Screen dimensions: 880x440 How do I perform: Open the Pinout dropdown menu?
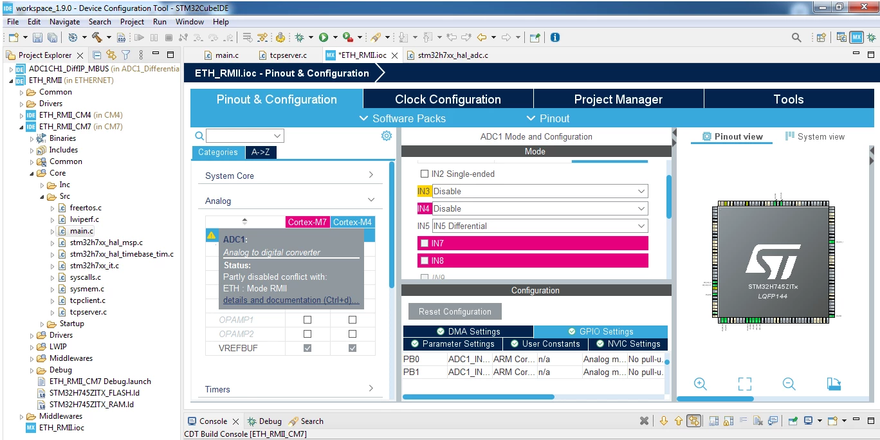(548, 118)
